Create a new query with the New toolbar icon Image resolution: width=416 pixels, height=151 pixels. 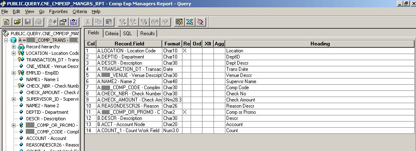(7, 22)
